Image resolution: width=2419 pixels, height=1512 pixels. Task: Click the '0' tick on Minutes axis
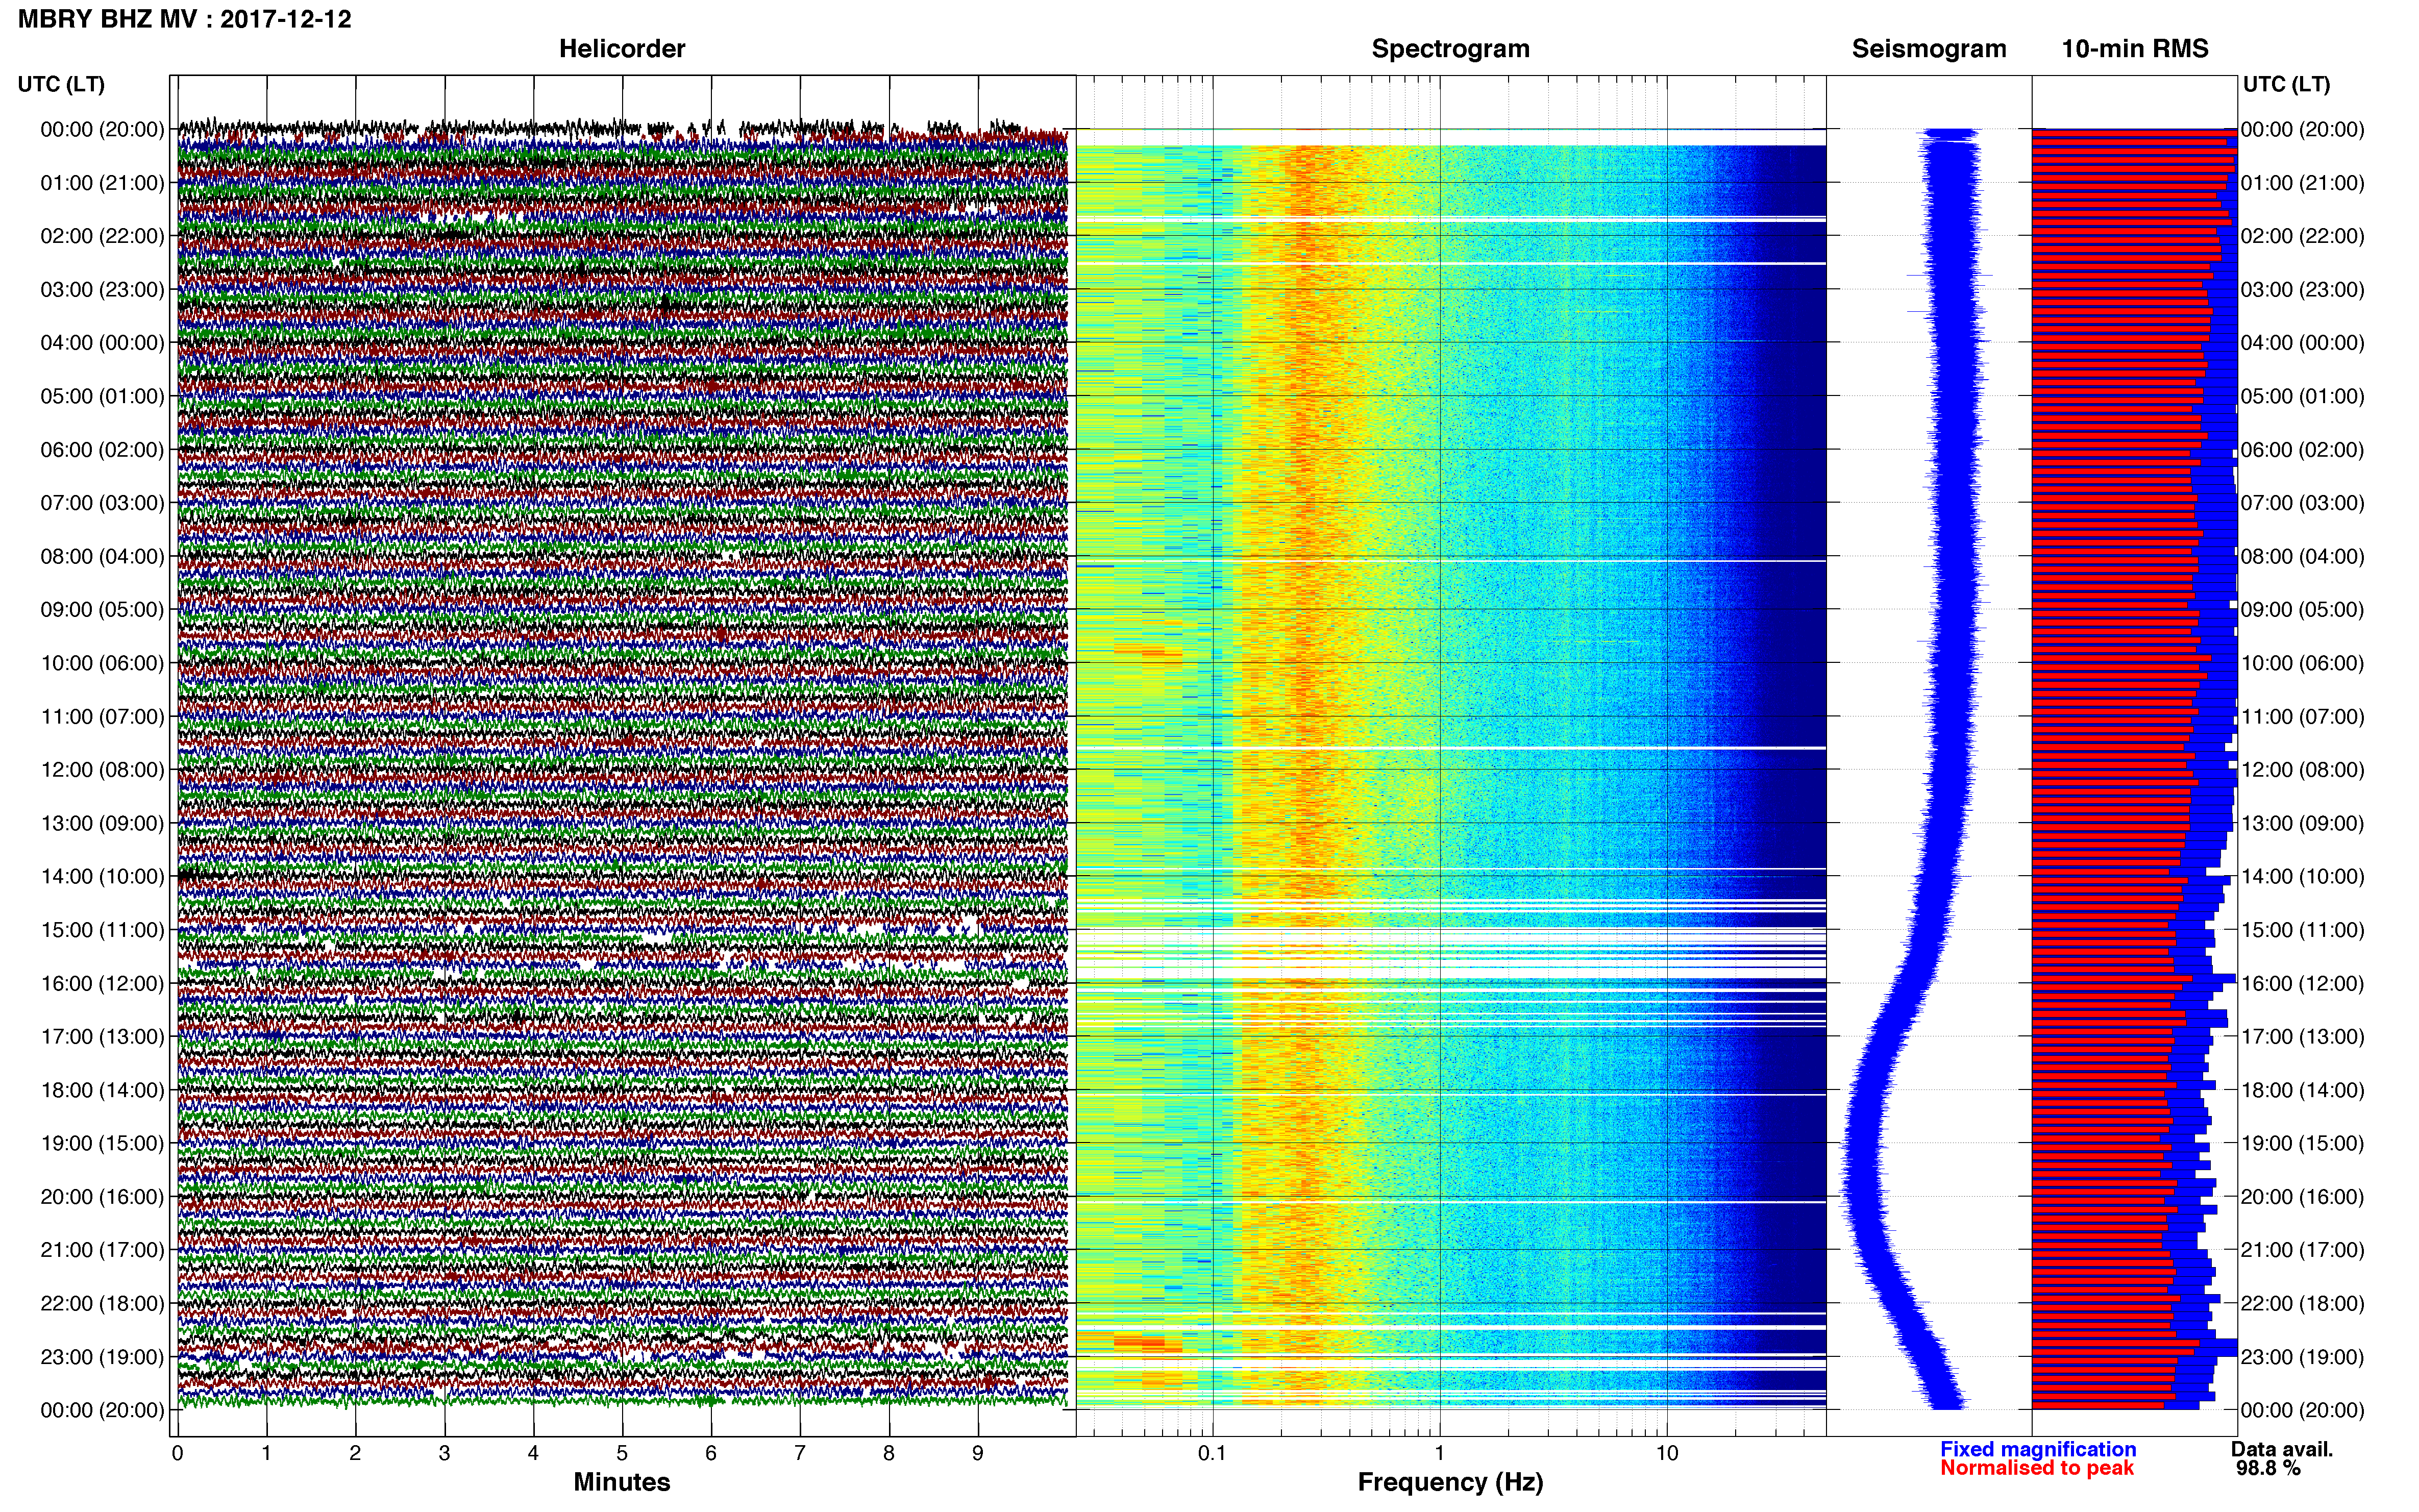pos(177,1453)
